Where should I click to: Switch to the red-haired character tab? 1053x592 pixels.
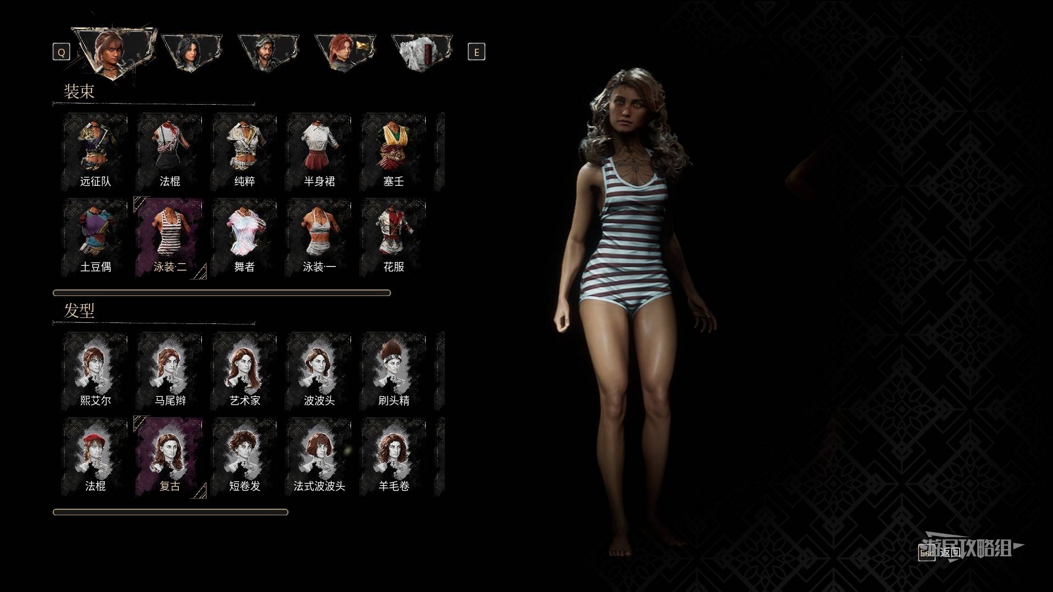345,52
